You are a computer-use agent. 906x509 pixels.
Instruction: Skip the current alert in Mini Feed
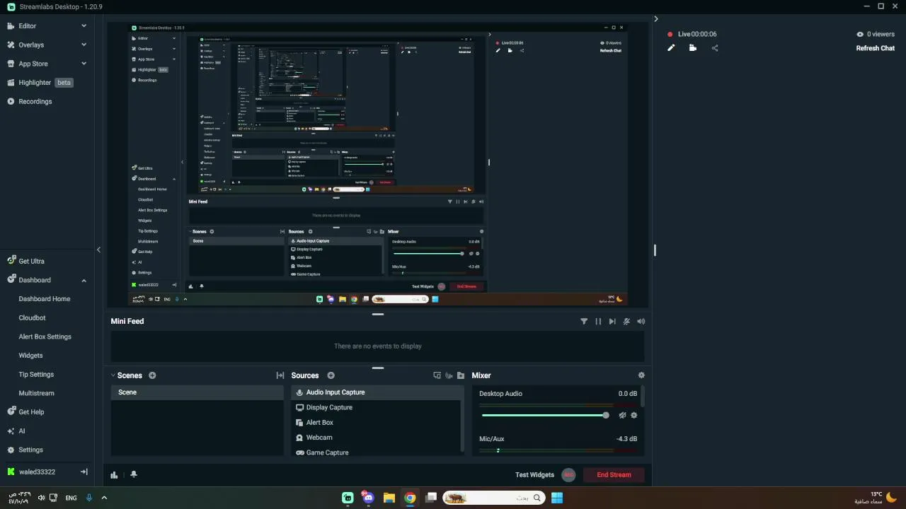pos(612,322)
